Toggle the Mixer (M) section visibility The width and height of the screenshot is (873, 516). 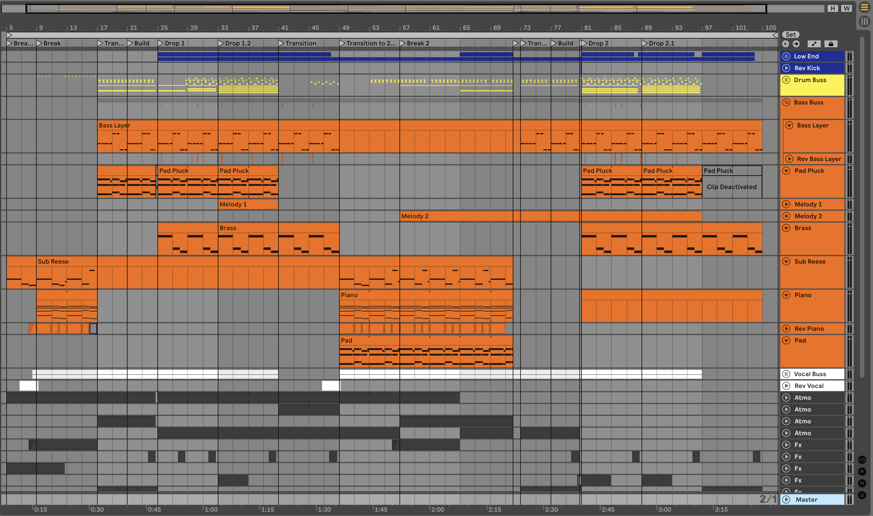862,483
